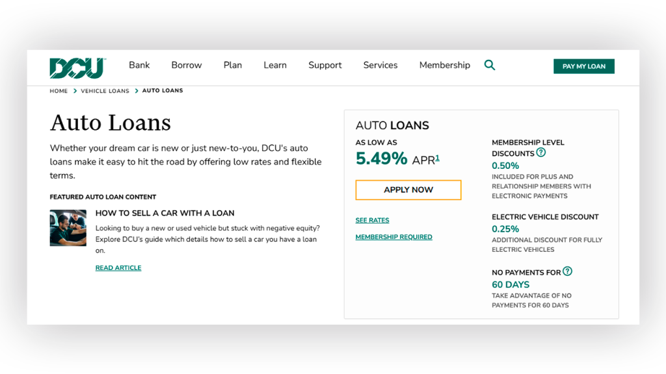Open the Support menu
This screenshot has height=374, width=666.
point(325,65)
